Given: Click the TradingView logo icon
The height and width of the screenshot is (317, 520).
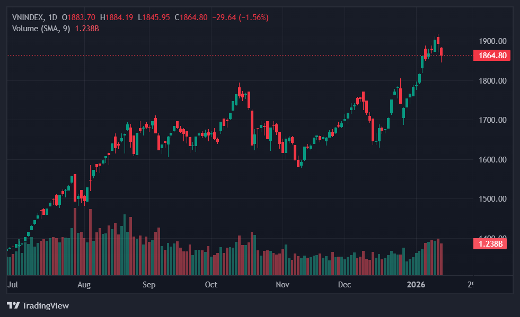Looking at the screenshot, I should click(x=13, y=305).
